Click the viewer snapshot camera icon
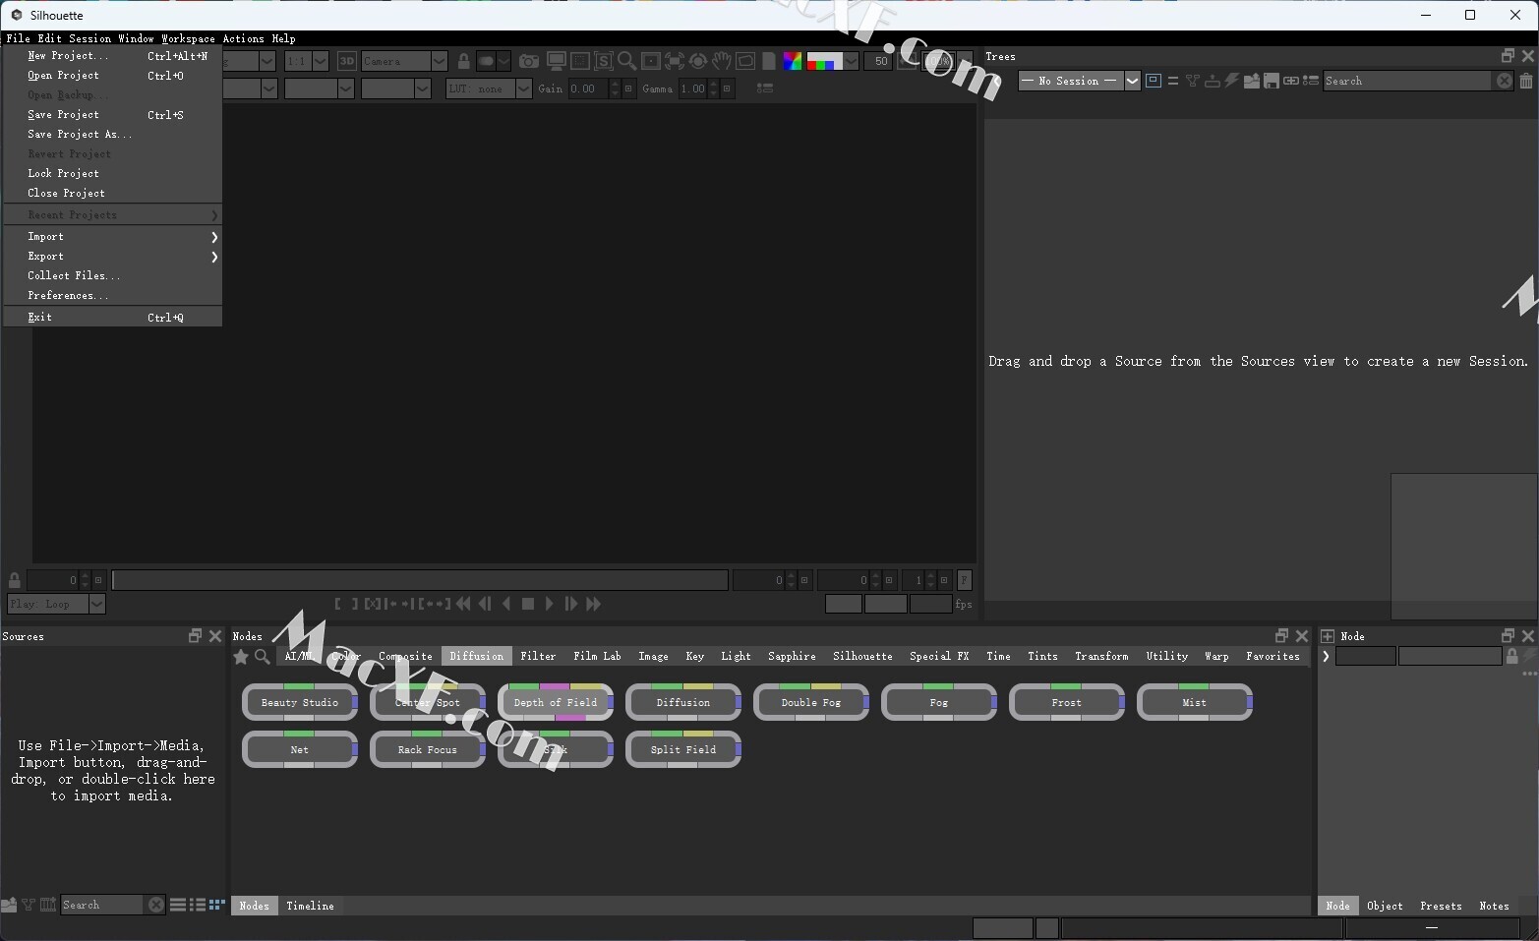Image resolution: width=1539 pixels, height=941 pixels. 529,61
